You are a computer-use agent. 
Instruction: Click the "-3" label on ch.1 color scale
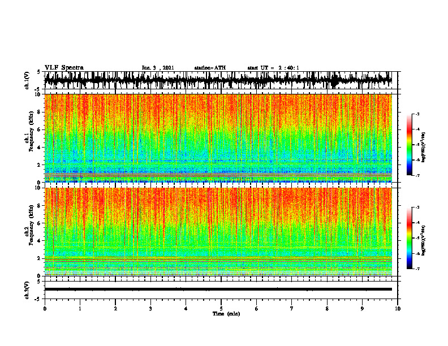(417, 114)
